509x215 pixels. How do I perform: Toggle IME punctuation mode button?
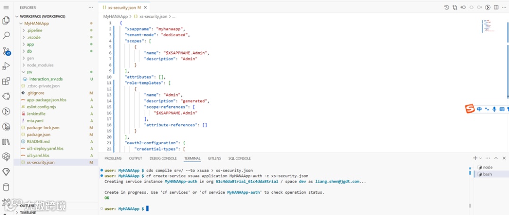click(486, 109)
